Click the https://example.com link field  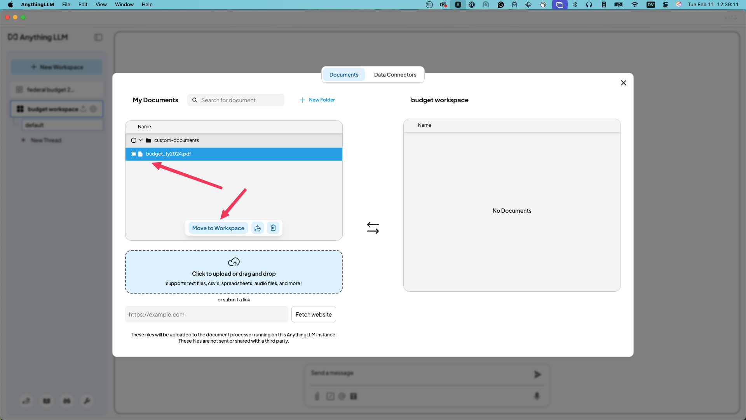[x=207, y=314]
